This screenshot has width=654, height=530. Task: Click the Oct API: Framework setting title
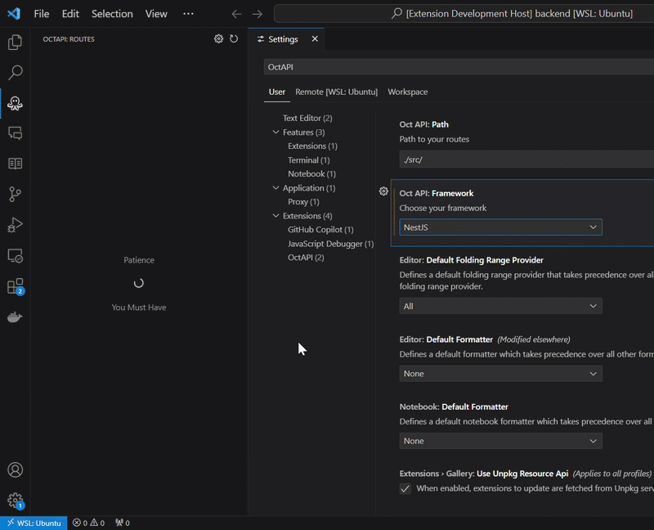[x=437, y=193]
